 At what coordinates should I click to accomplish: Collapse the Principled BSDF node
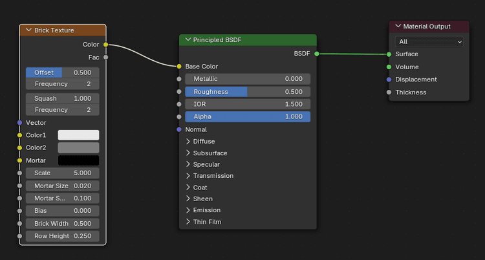tap(188, 40)
